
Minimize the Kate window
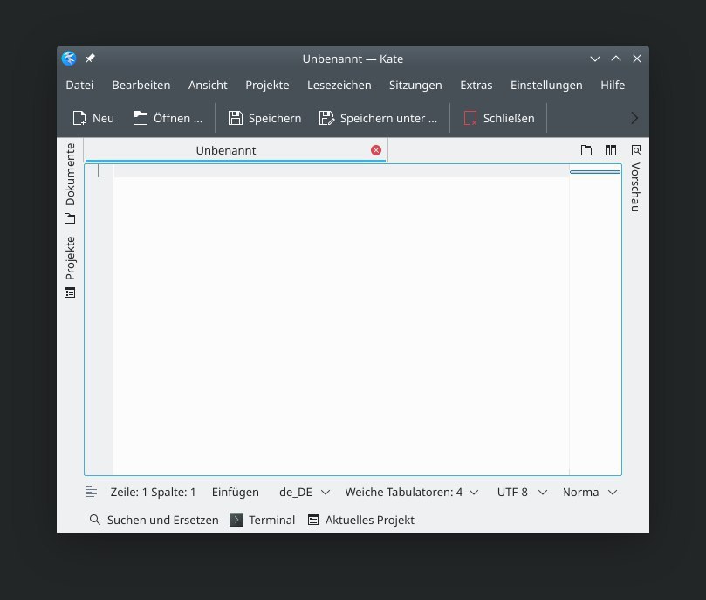[595, 59]
